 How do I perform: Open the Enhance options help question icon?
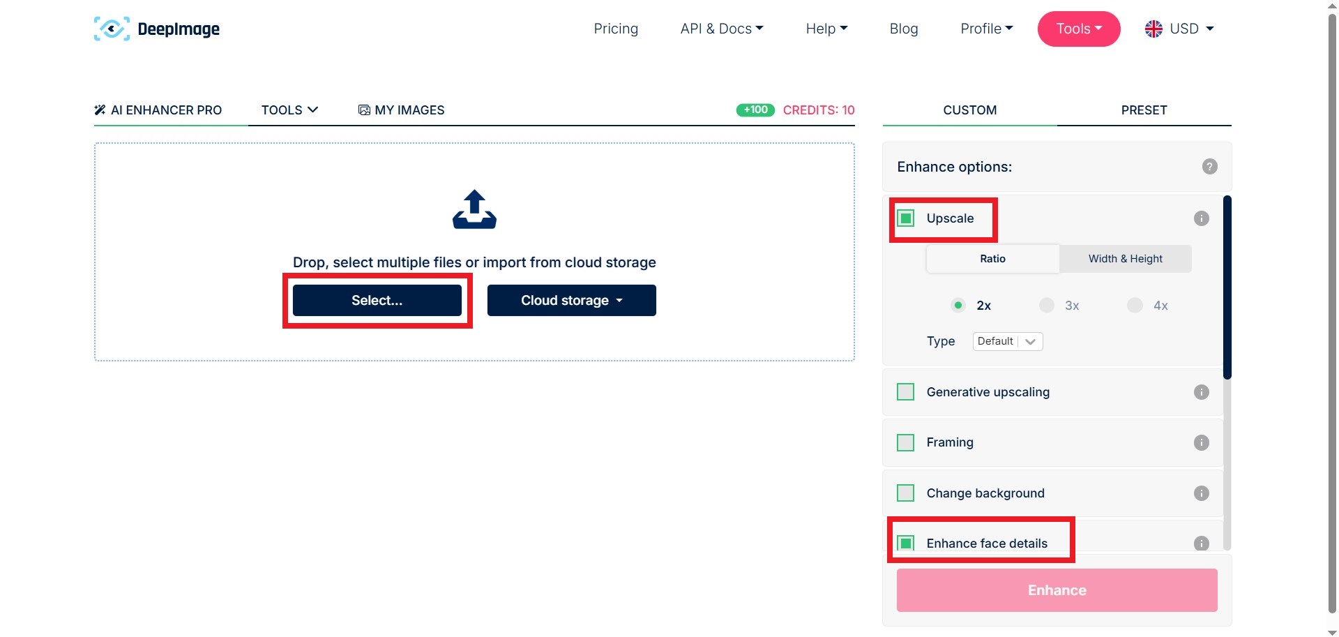pyautogui.click(x=1209, y=167)
